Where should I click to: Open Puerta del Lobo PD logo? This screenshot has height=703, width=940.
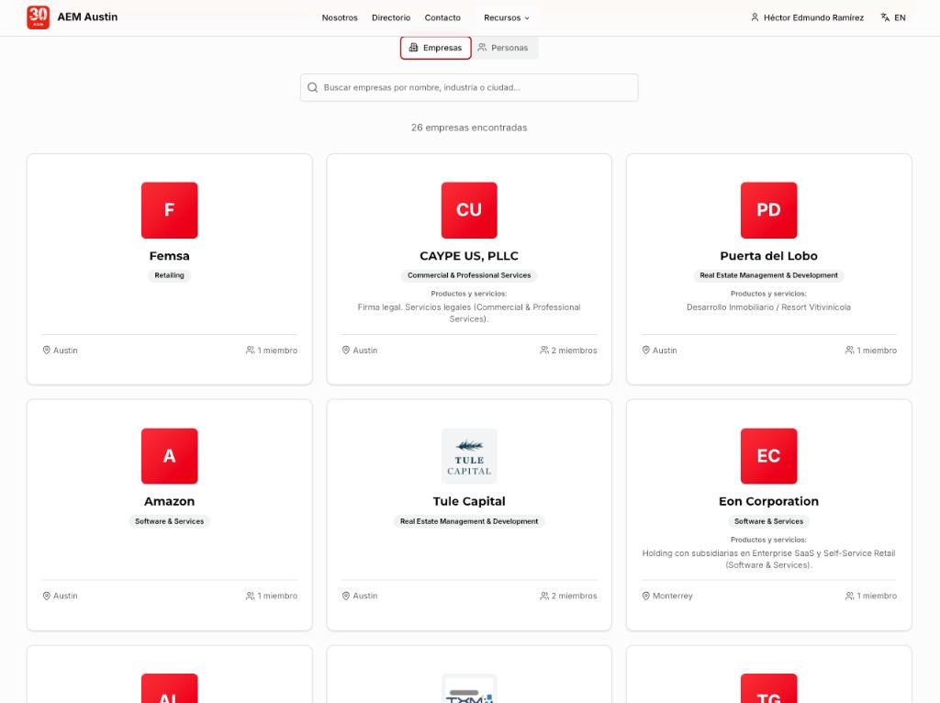point(768,210)
